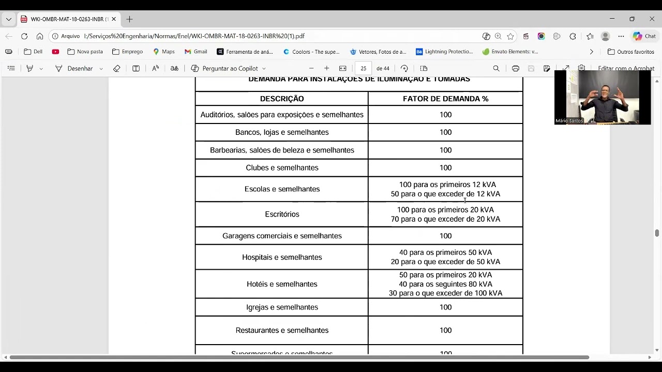Rotate the PDF page
The width and height of the screenshot is (662, 372).
tap(404, 68)
